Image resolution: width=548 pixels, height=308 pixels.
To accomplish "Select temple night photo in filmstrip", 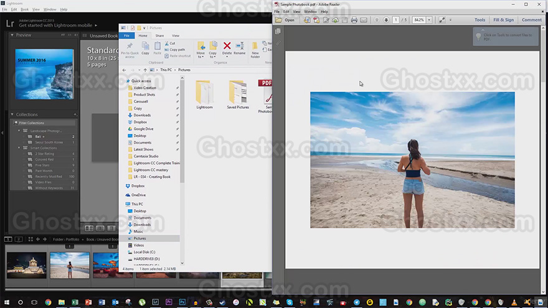I will pos(27,265).
